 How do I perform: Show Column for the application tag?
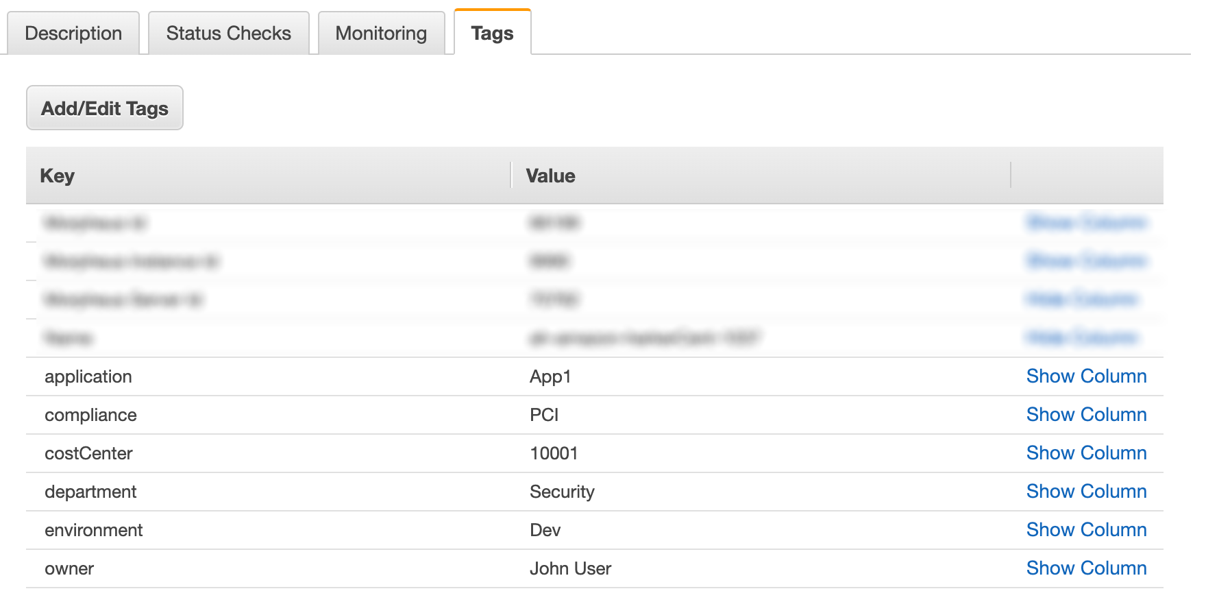(1086, 376)
